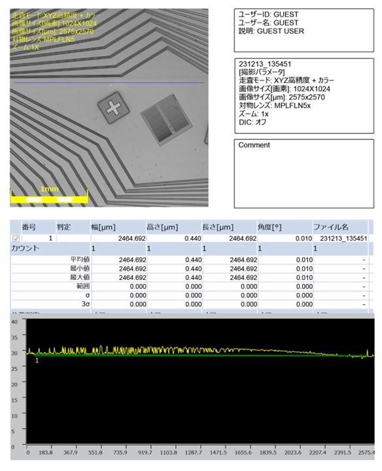
Task: Click the 長さ[μm] column header
Action: 218,227
